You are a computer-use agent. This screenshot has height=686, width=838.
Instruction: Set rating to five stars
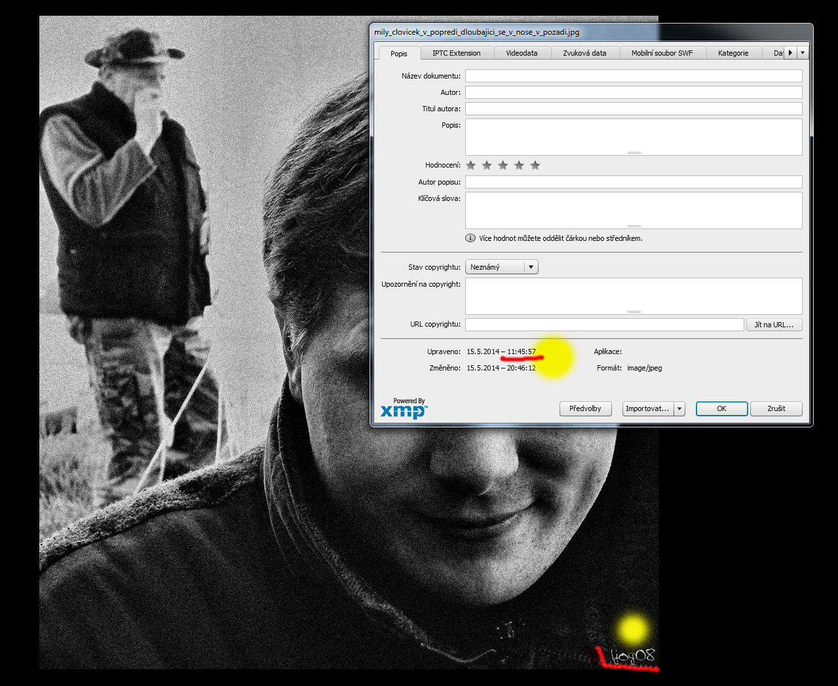[x=535, y=166]
